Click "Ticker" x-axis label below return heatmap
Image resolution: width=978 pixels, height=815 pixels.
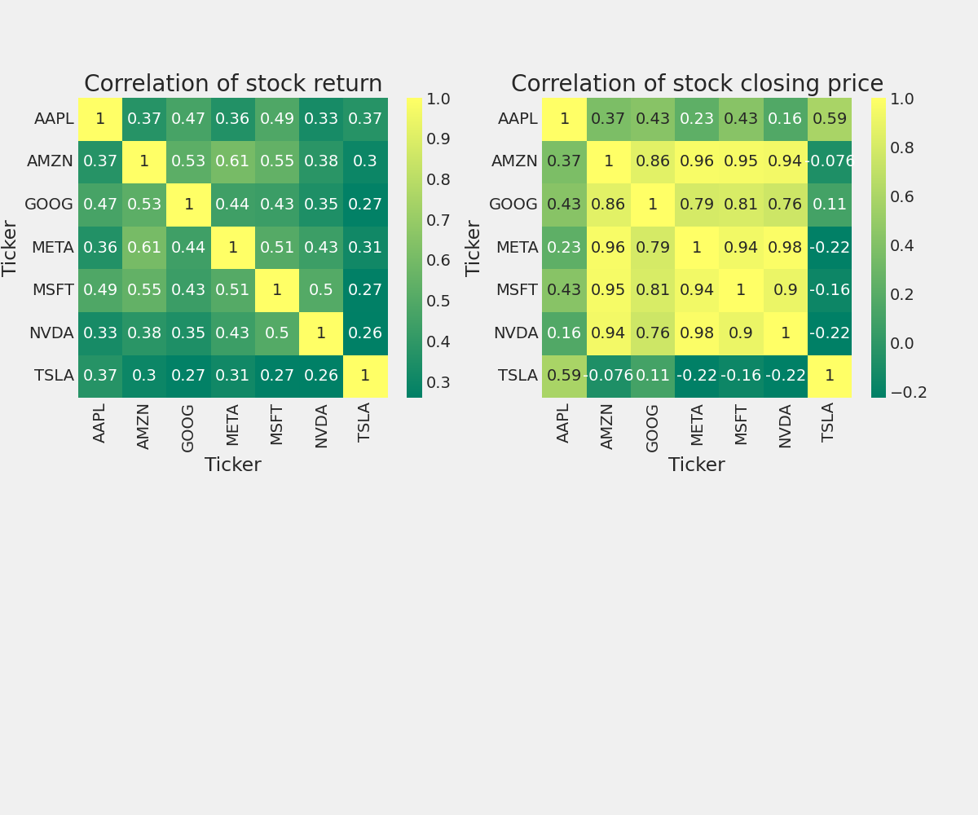(233, 465)
